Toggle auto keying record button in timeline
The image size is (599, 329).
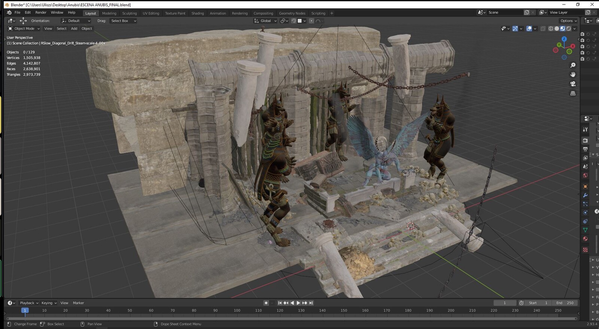[266, 303]
